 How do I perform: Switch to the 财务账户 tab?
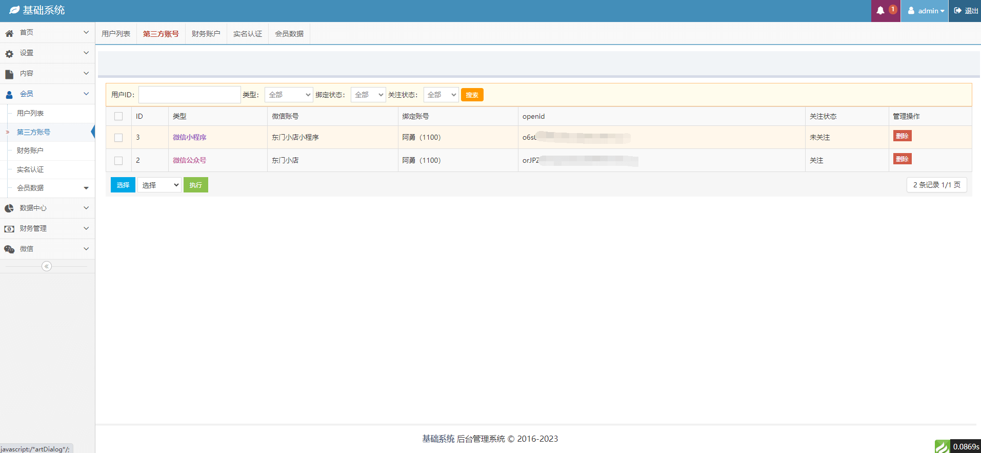point(206,34)
